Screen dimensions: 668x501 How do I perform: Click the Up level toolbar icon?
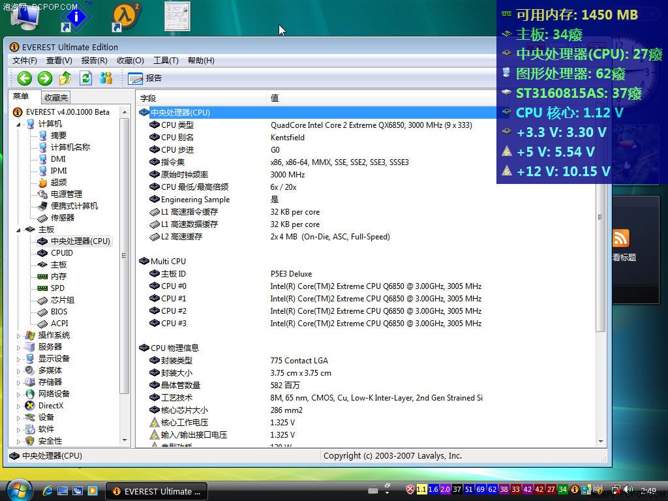pyautogui.click(x=65, y=78)
